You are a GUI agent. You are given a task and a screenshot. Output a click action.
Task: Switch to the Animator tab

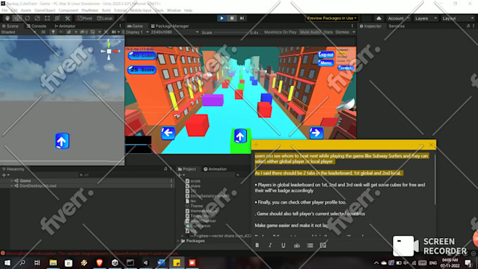(x=65, y=26)
